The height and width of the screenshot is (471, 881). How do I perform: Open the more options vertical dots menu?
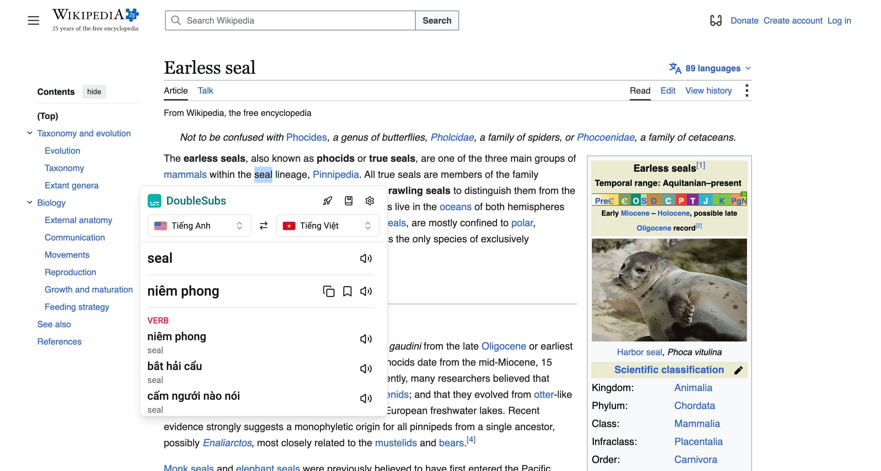(x=747, y=90)
